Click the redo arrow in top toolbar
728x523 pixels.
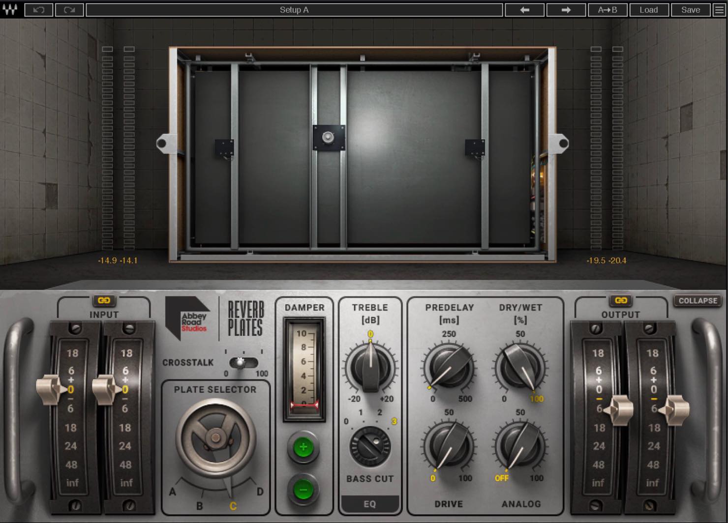tap(69, 10)
